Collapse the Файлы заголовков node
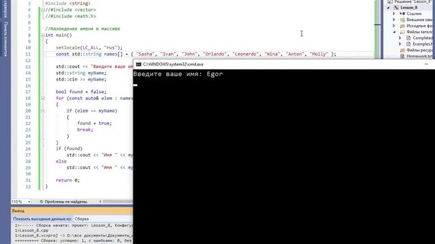 click(x=394, y=32)
